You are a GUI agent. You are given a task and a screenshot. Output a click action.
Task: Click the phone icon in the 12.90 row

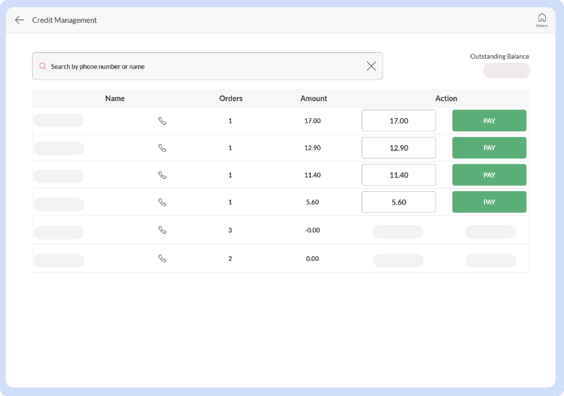click(x=162, y=147)
